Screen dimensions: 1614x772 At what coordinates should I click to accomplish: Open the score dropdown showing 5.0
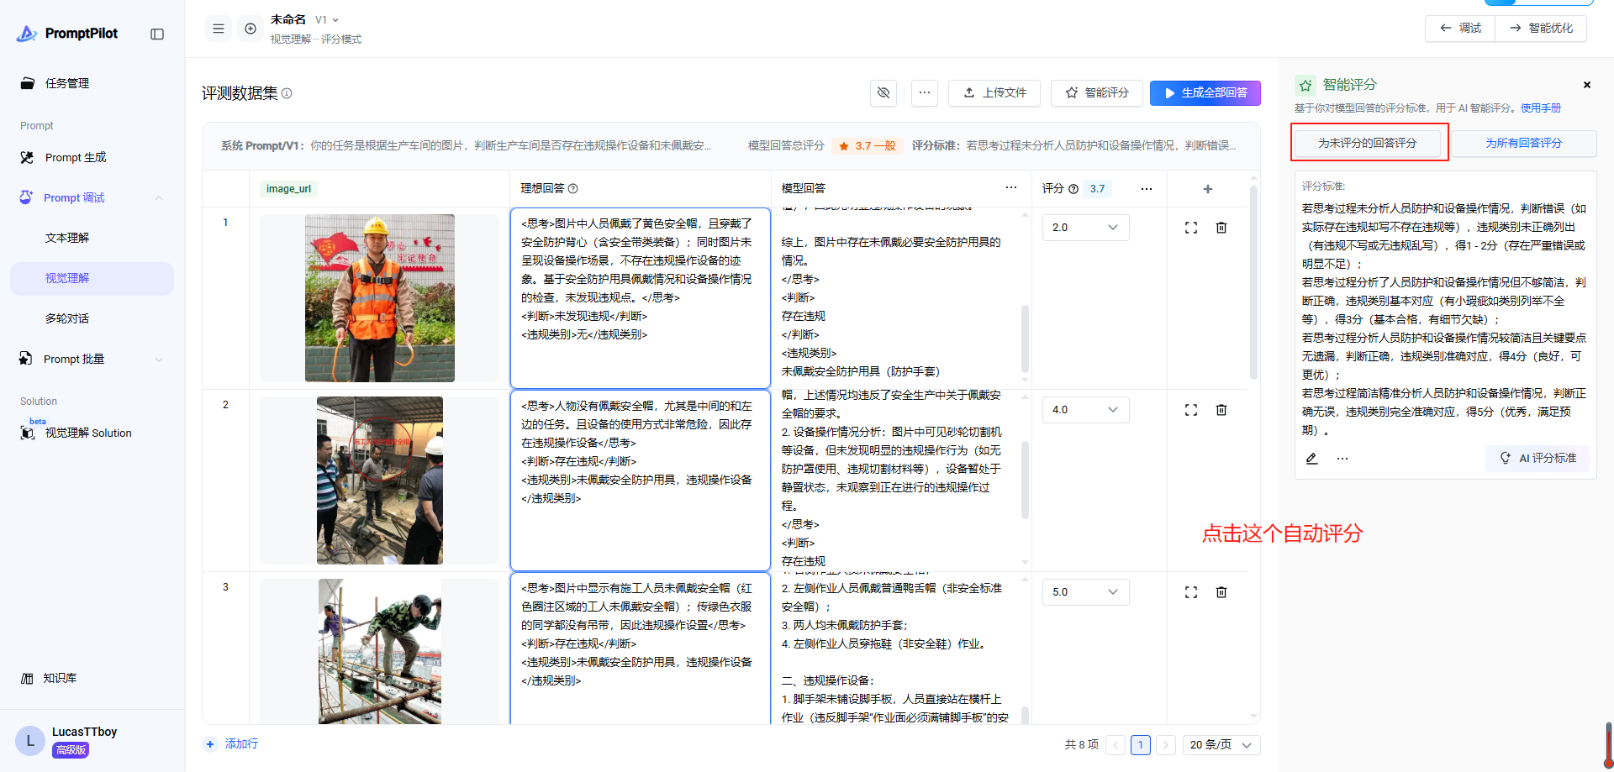tap(1085, 592)
